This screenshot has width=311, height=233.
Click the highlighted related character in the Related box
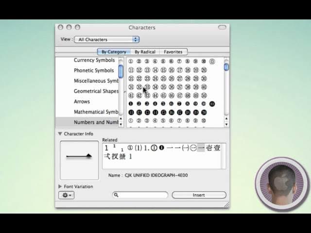pyautogui.click(x=201, y=148)
